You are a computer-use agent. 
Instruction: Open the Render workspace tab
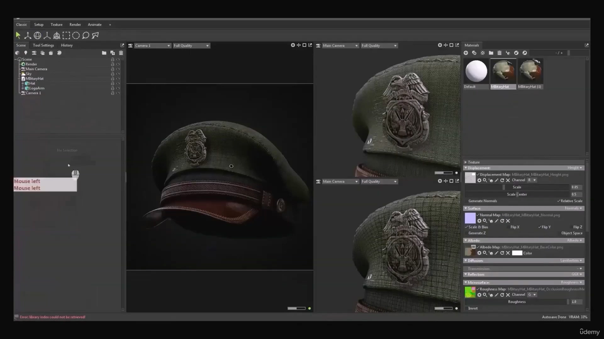[x=75, y=24]
